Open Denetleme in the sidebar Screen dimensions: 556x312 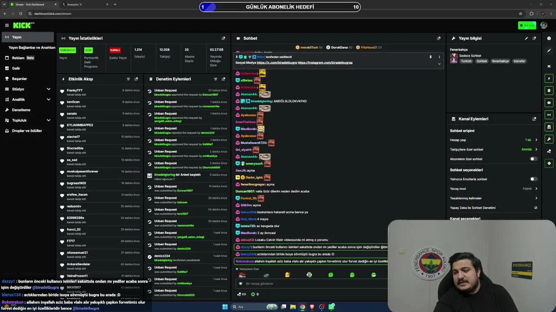27,110
